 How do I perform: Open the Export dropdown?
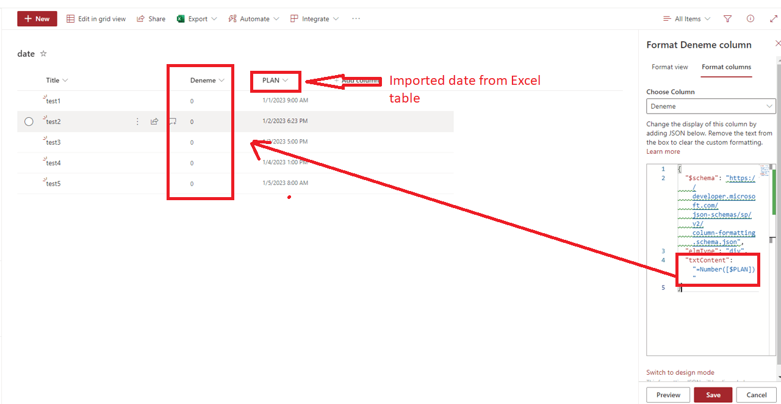(197, 19)
